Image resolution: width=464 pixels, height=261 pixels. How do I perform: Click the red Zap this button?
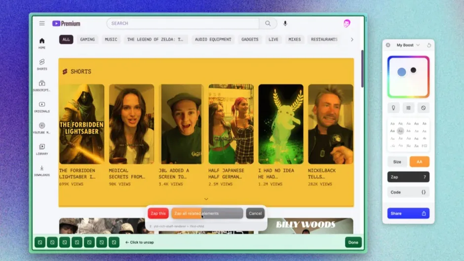[x=158, y=213]
